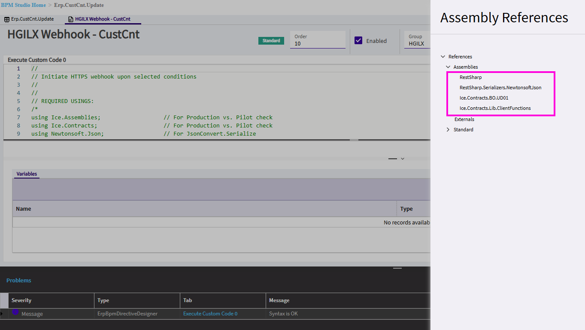
Task: Click the minimize dash above Variables panel
Action: pos(392,159)
